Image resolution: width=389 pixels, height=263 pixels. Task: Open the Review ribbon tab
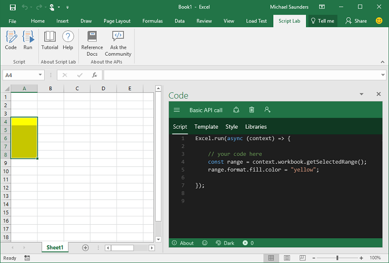(x=204, y=21)
